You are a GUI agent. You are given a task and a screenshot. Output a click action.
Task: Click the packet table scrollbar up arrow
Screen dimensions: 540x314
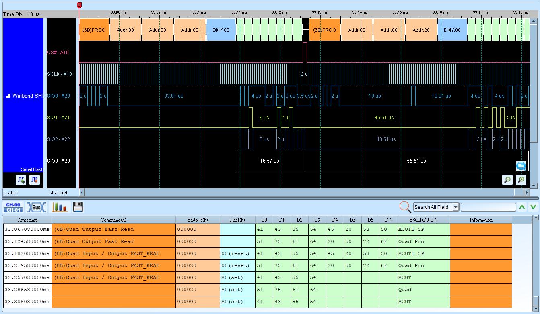point(536,218)
